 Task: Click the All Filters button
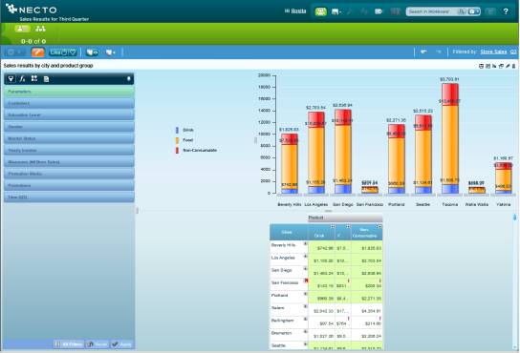(x=68, y=344)
